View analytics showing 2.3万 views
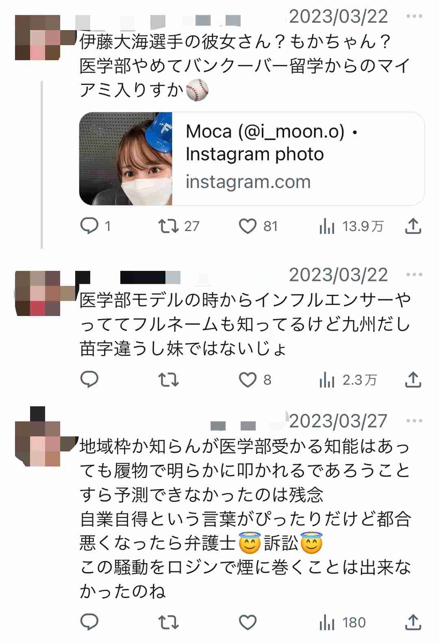This screenshot has height=643, width=439. (x=348, y=380)
